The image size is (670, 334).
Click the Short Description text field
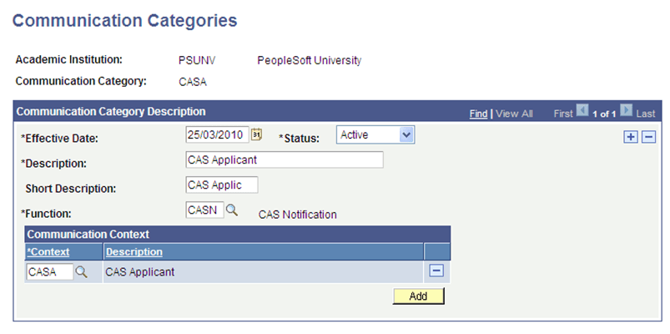pos(221,185)
